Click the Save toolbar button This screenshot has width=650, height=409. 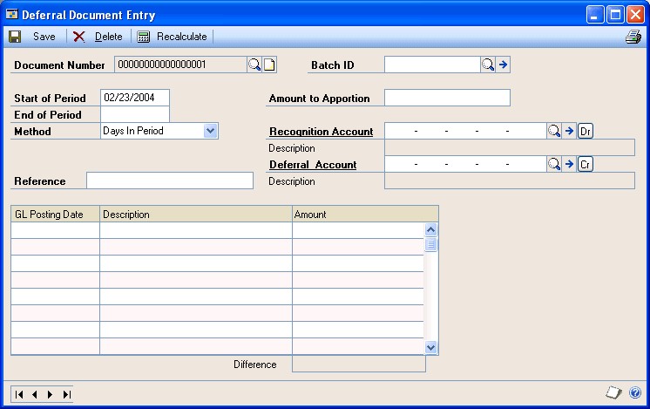[32, 37]
